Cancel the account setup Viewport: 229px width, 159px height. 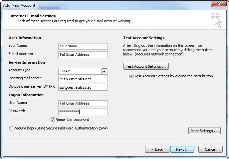pos(210,149)
